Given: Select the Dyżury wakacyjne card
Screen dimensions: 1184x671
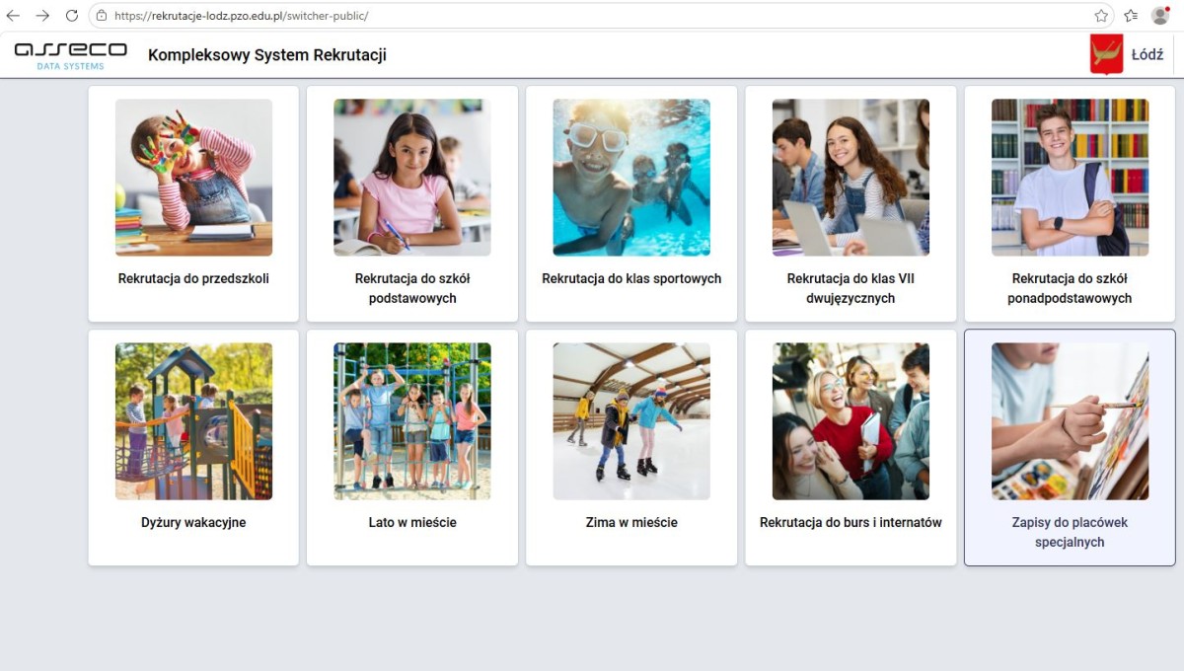Looking at the screenshot, I should (193, 448).
